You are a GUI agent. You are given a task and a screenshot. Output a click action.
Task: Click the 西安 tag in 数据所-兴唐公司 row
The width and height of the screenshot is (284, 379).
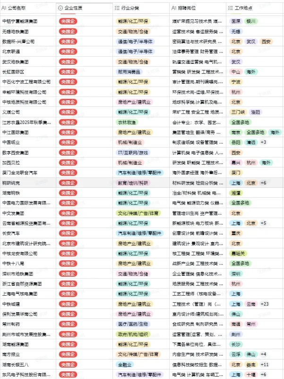(266, 42)
